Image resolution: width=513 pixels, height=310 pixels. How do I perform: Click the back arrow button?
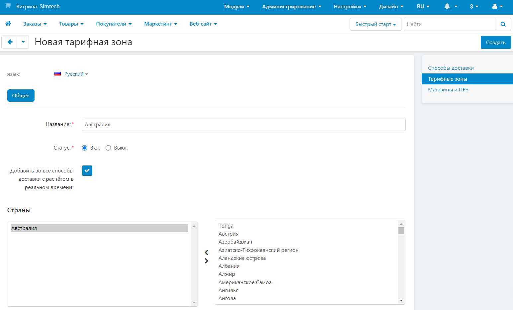[x=10, y=42]
